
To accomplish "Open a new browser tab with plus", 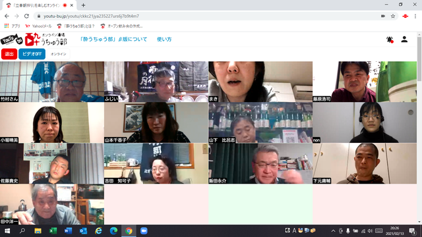I will coord(83,5).
